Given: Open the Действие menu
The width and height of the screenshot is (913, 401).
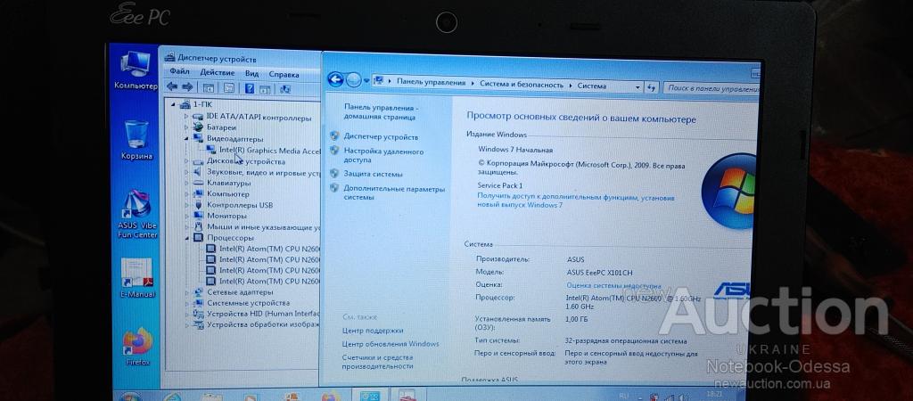Looking at the screenshot, I should [218, 73].
